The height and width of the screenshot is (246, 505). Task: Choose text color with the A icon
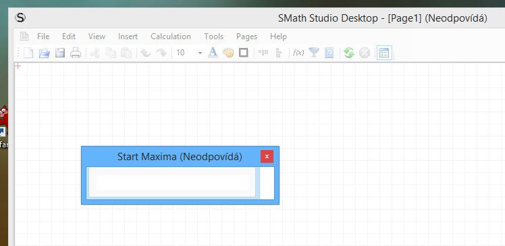213,53
